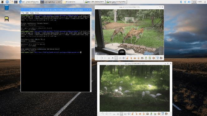Zoom in on the deer image

pyautogui.click(x=113, y=58)
